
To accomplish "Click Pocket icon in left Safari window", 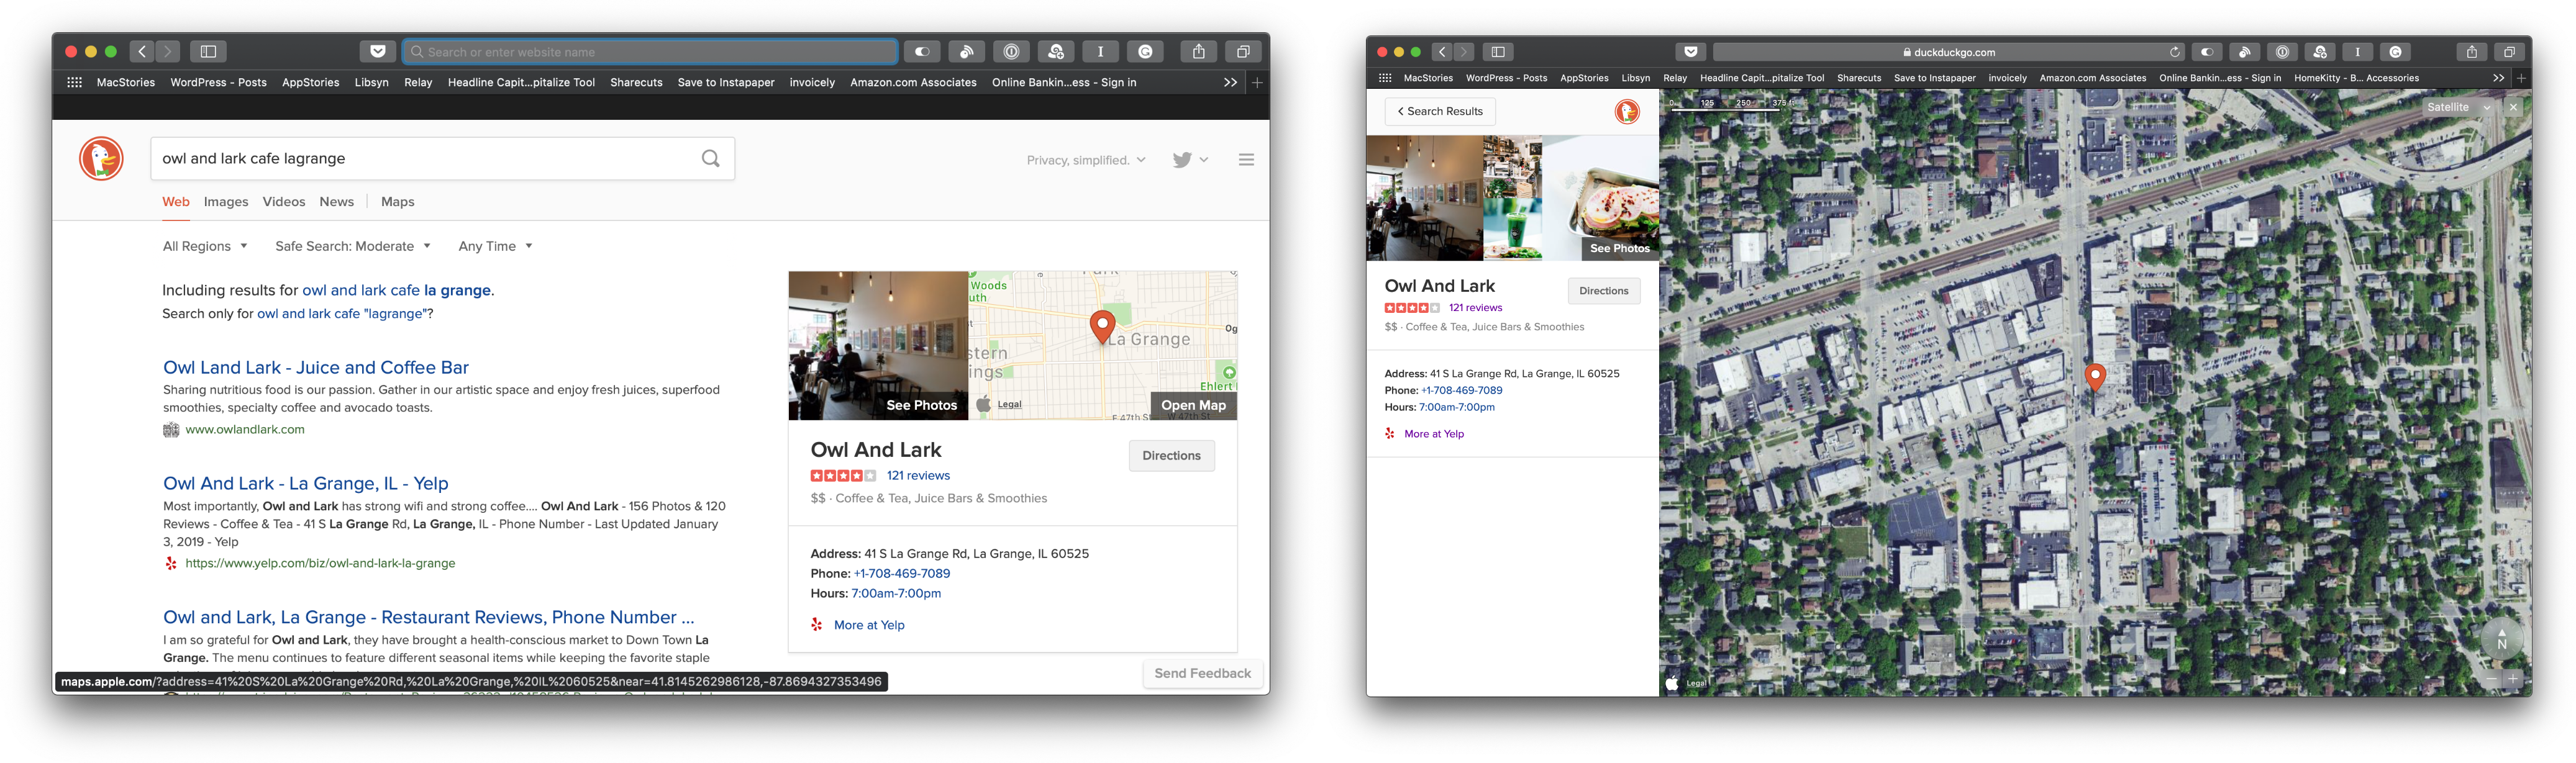I will pos(377,52).
